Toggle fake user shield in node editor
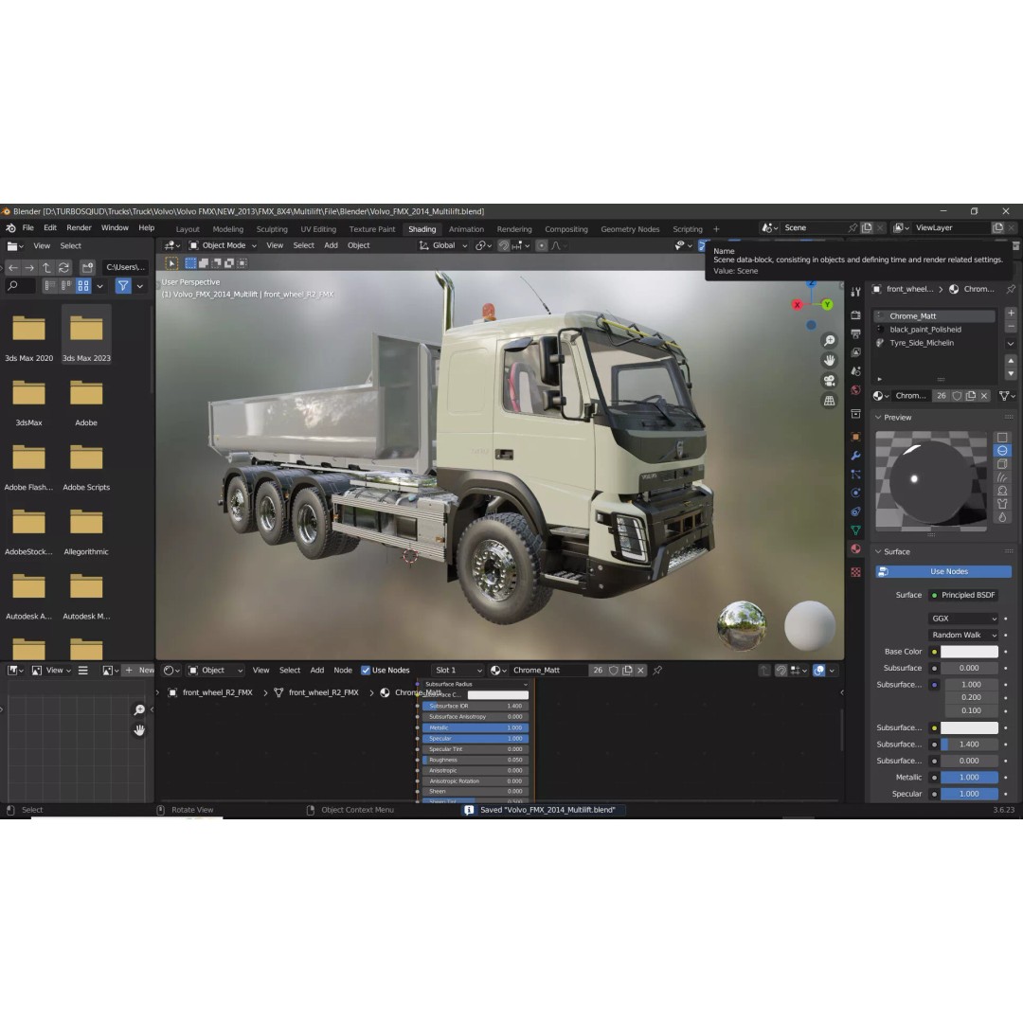 [613, 670]
